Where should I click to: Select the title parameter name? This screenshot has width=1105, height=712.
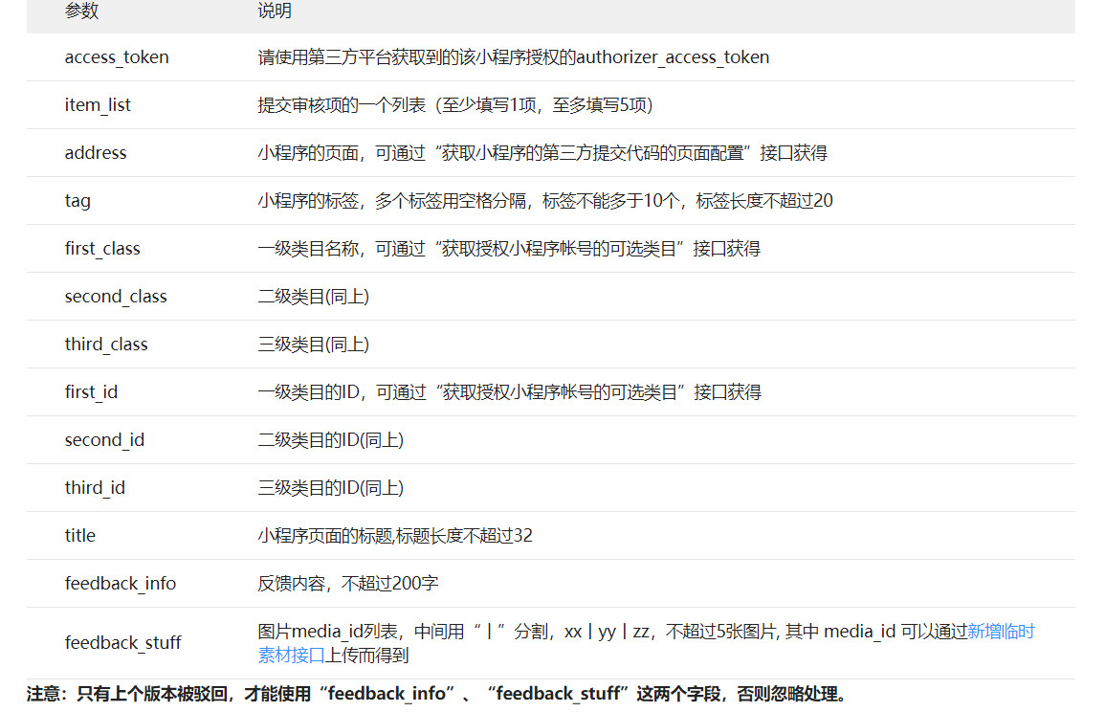(80, 536)
